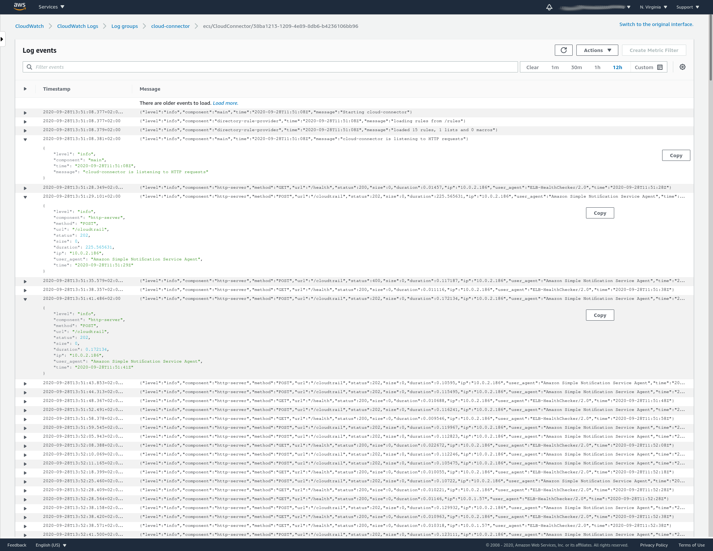The image size is (713, 551).
Task: Choose the Custom time range option
Action: coord(648,67)
